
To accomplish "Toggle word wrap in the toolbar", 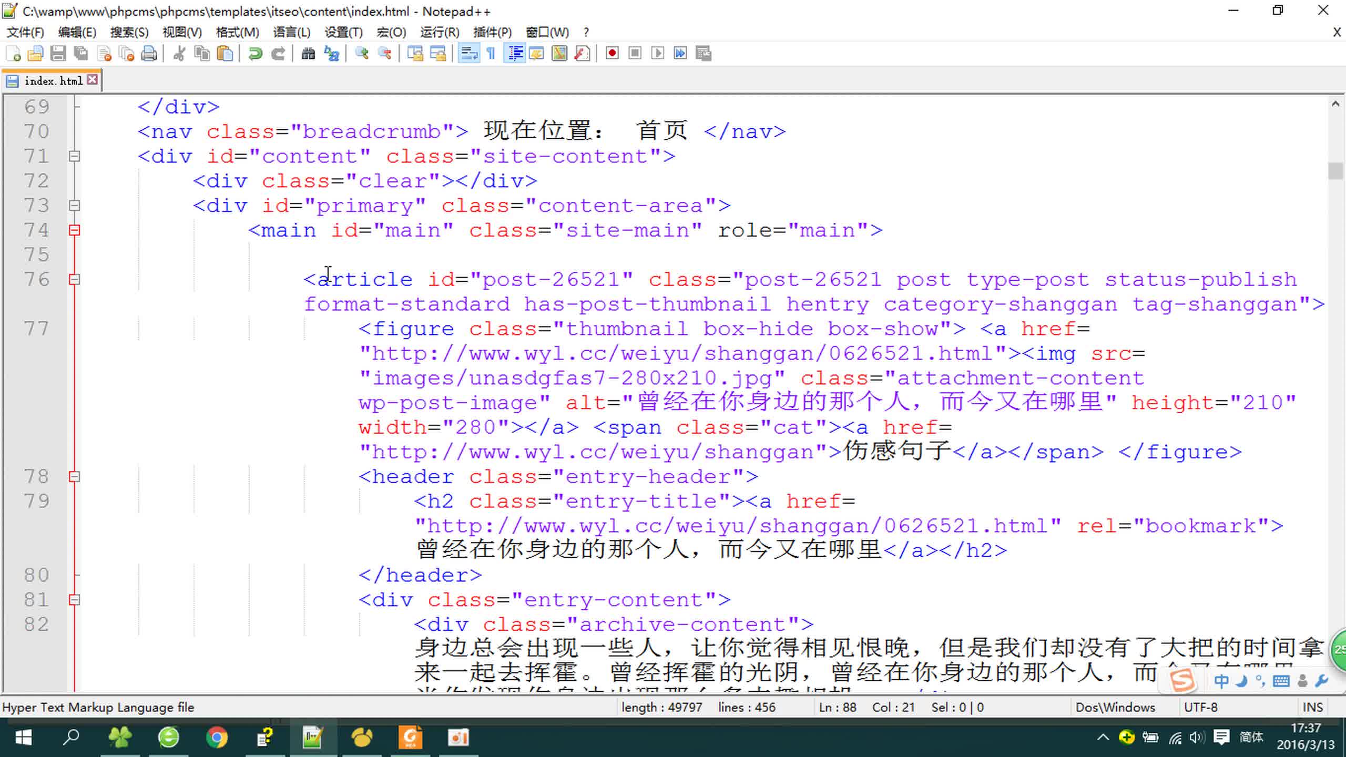I will 468,53.
